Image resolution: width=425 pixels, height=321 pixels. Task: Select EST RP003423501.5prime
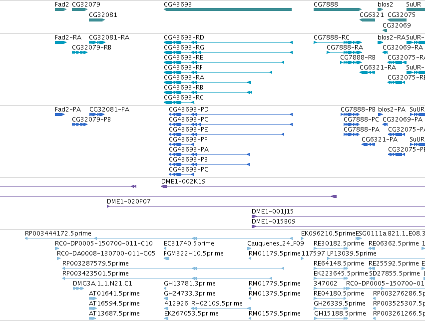95,273
